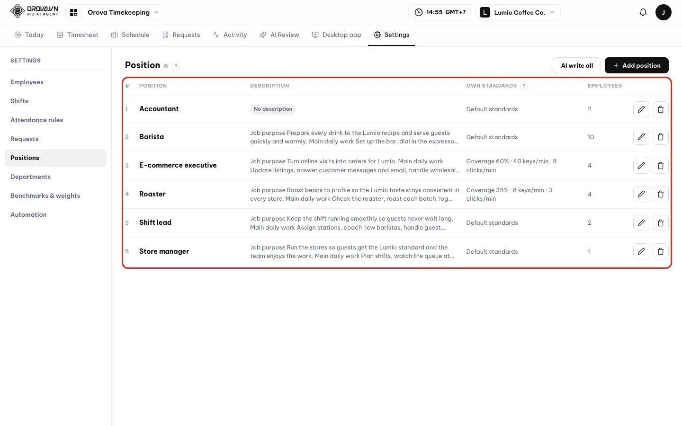682x426 pixels.
Task: Edit the E-commerce executive position
Action: (641, 166)
